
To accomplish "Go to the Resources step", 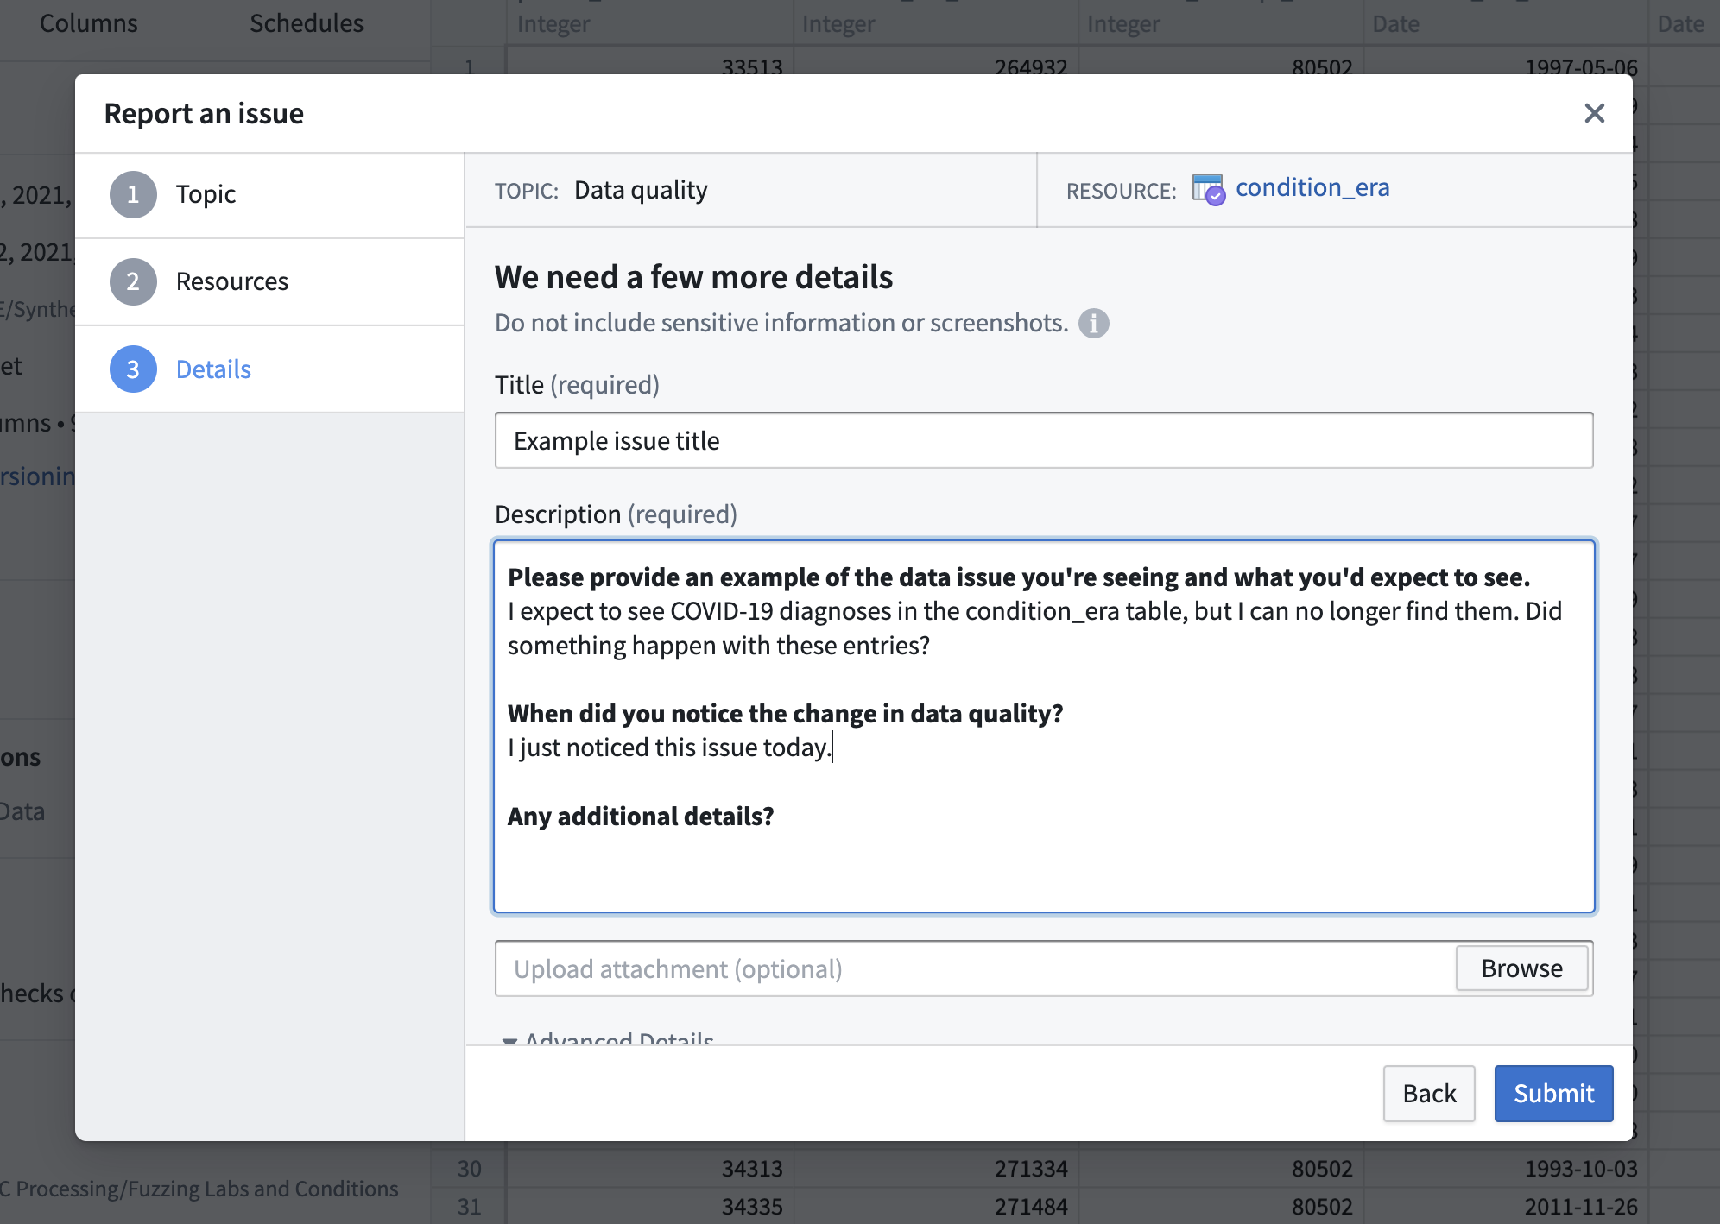I will 231,281.
